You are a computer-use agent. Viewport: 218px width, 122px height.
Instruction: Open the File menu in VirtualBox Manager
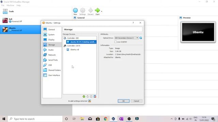[3, 5]
